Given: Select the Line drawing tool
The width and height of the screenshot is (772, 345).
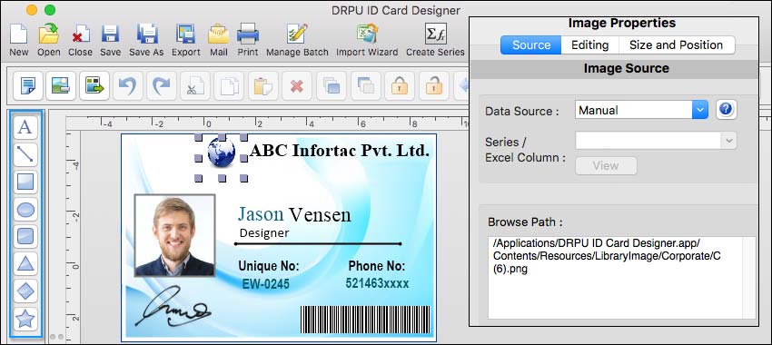Looking at the screenshot, I should (x=25, y=154).
